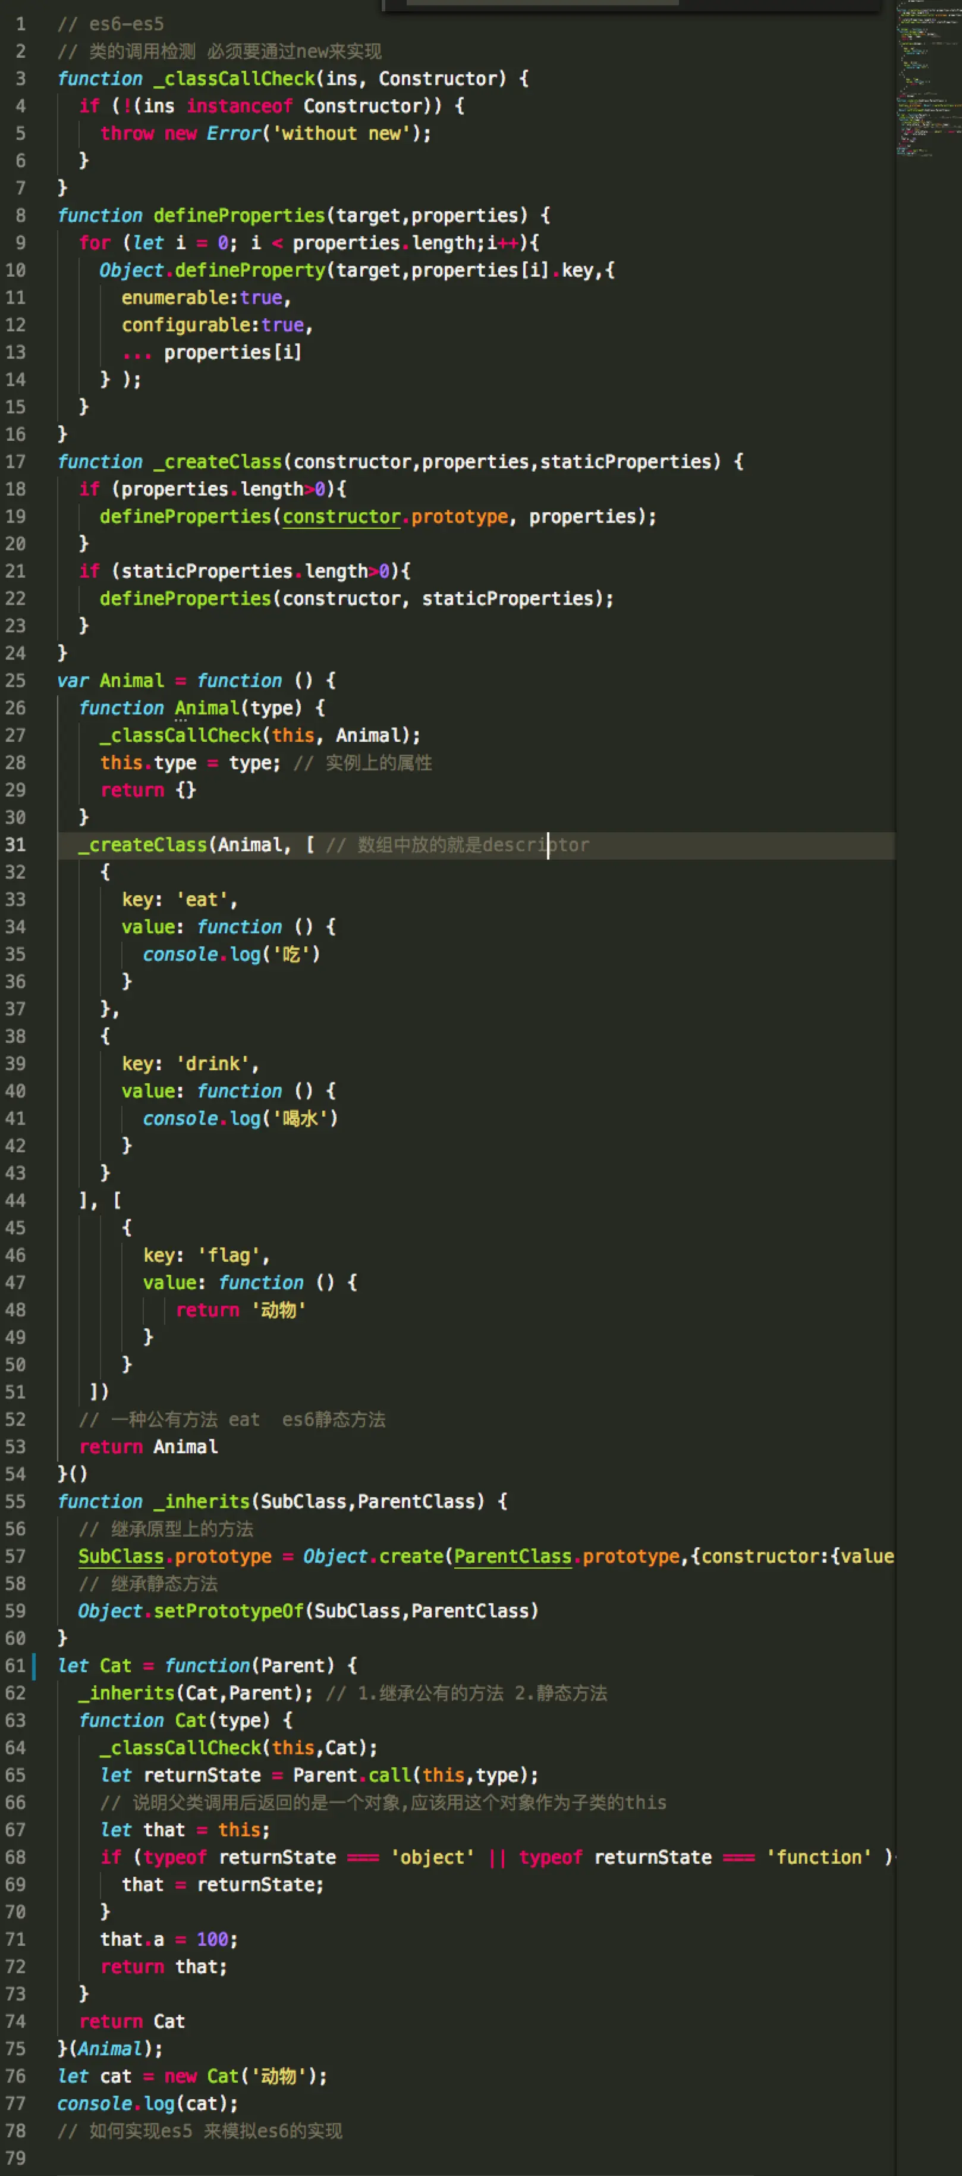
Task: Click 'staticProperties.length' condition on line 21
Action: (x=245, y=571)
